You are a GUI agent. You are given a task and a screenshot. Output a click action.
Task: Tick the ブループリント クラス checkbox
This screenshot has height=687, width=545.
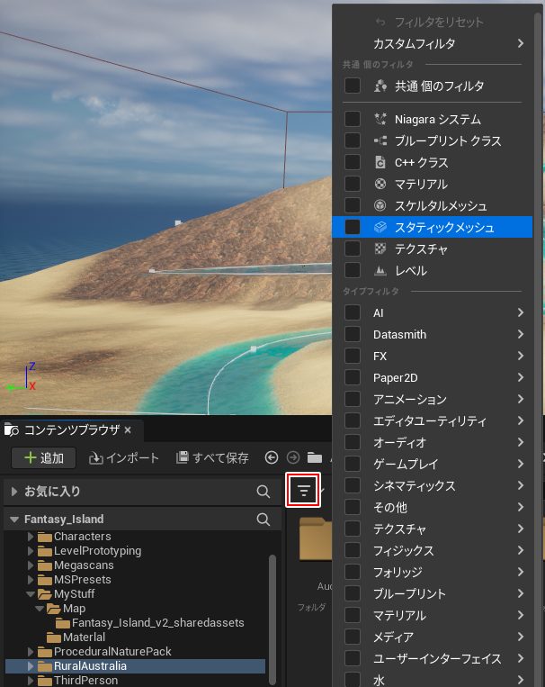point(353,141)
